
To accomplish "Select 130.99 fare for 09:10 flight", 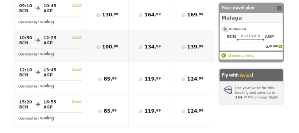I will point(98,15).
